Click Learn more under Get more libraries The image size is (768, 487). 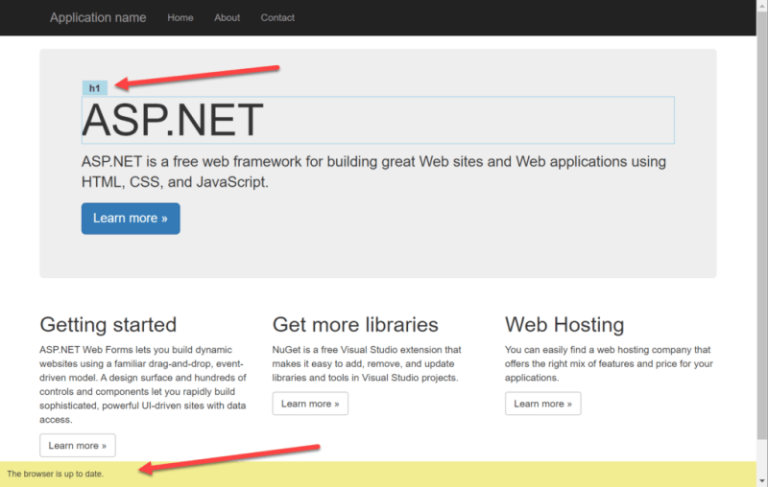[x=310, y=404]
